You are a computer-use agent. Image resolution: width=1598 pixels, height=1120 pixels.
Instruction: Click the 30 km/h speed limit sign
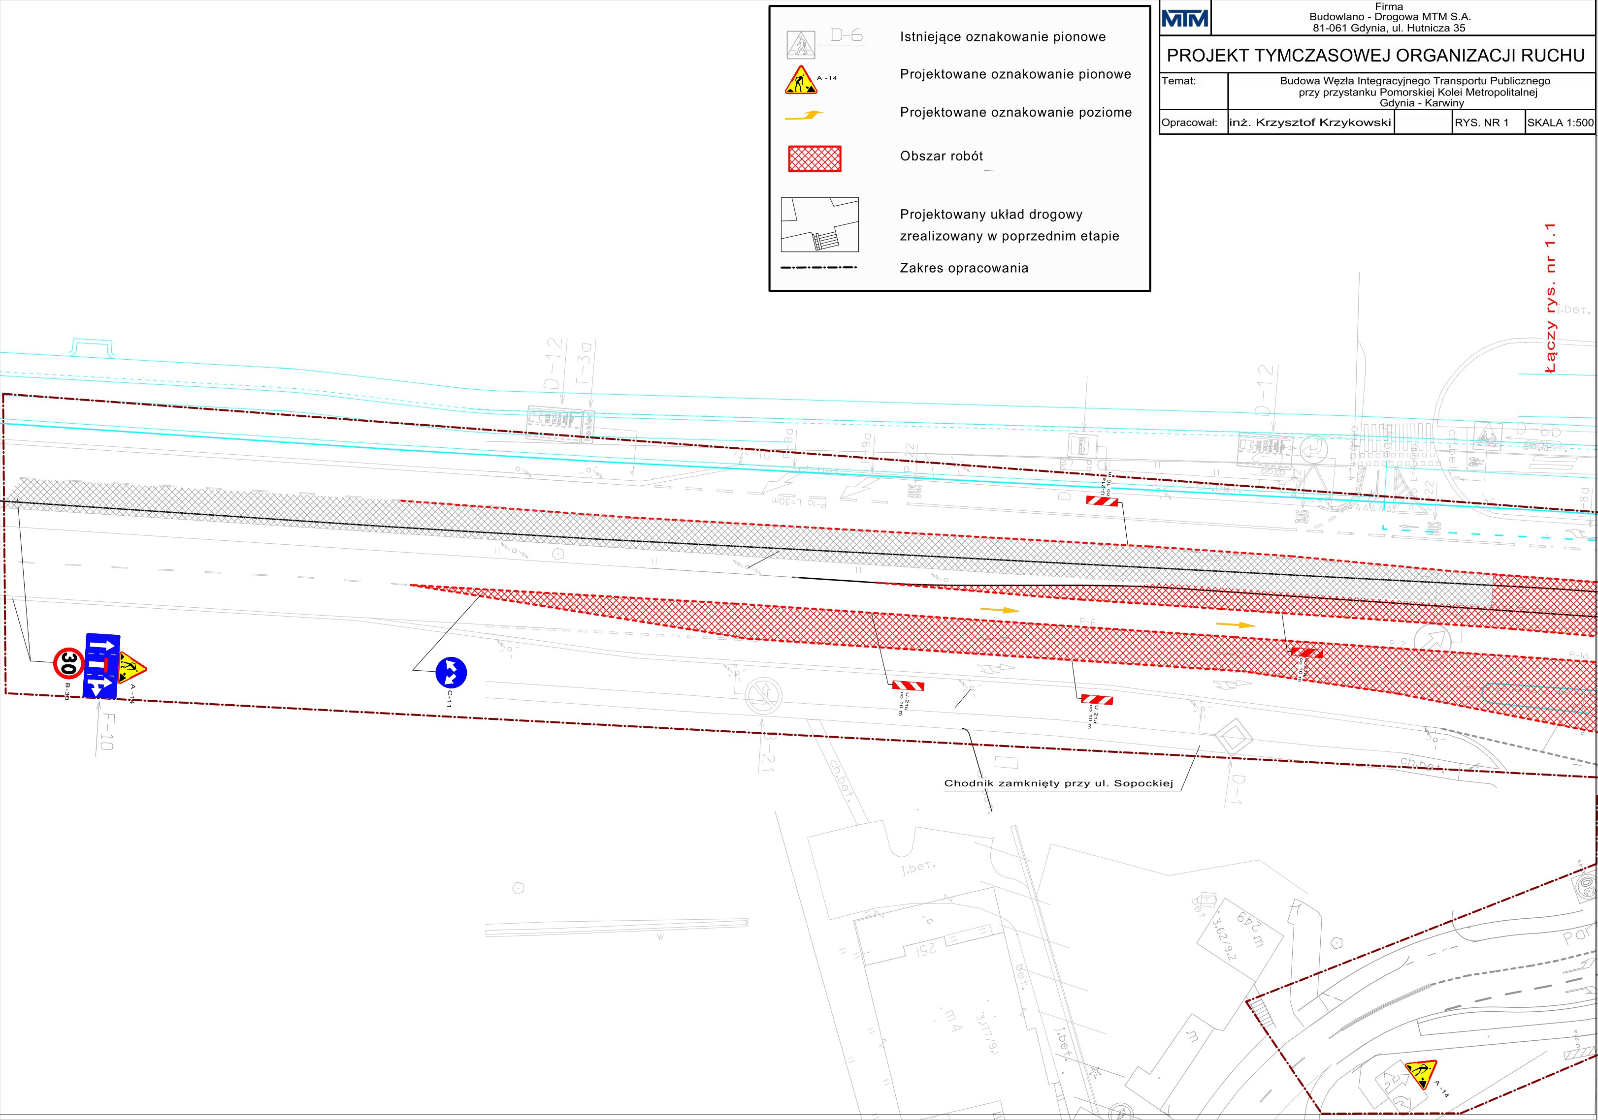[68, 664]
